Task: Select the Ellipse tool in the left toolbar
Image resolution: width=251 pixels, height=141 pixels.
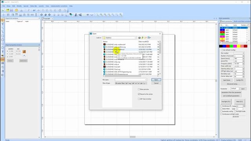Action: point(3,43)
